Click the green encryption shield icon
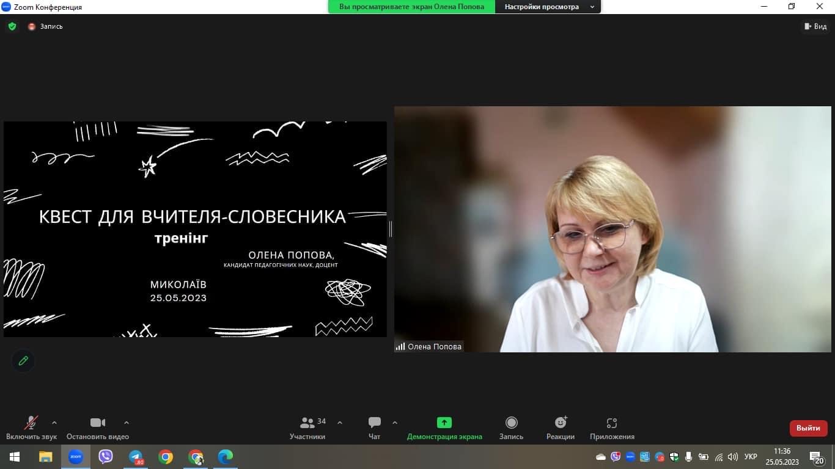 [12, 26]
